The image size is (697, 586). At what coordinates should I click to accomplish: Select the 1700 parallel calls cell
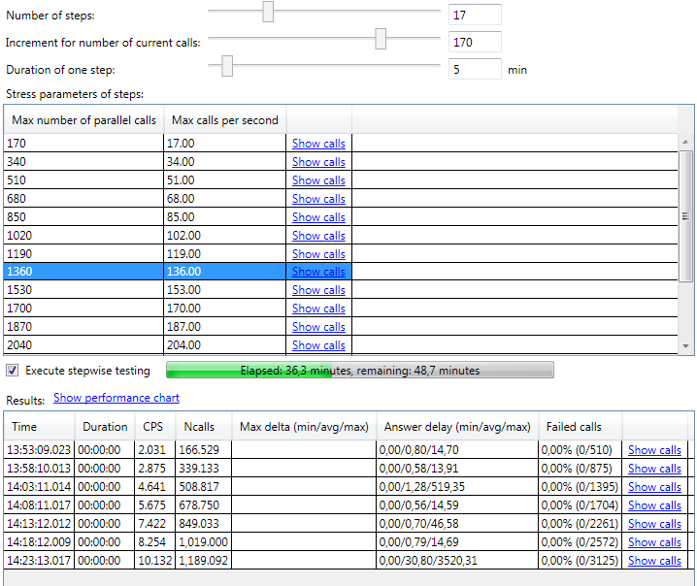[83, 309]
